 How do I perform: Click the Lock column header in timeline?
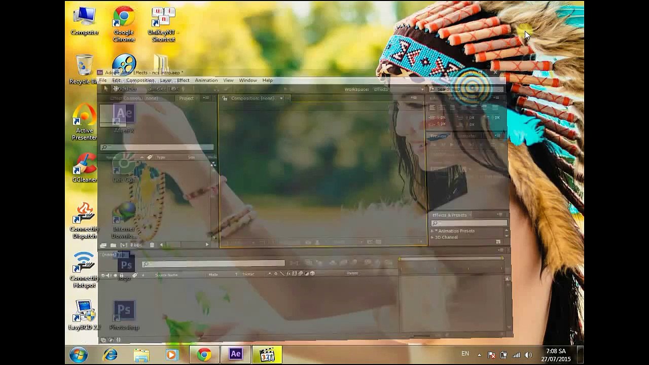121,275
